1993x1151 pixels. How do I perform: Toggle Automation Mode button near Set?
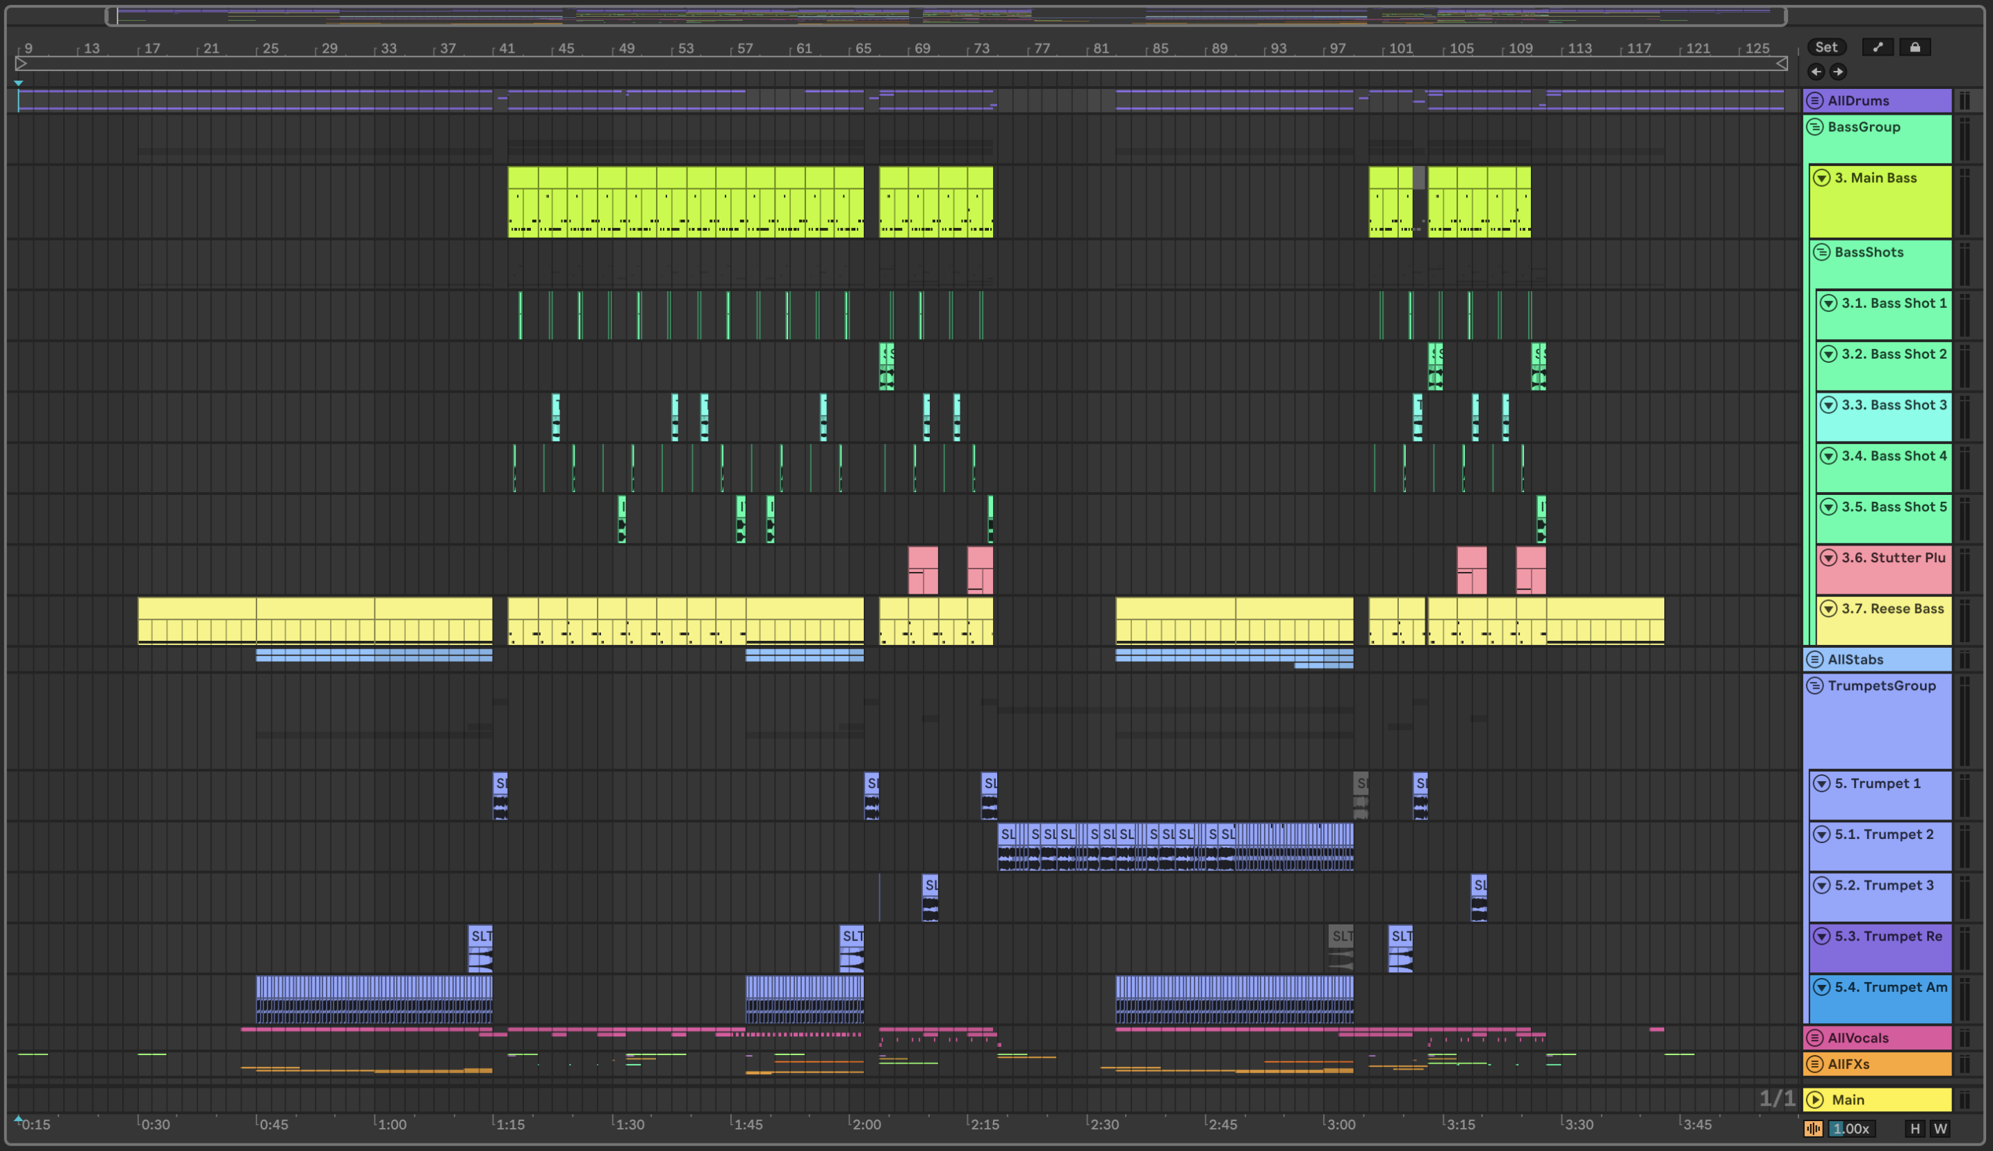(x=1878, y=47)
